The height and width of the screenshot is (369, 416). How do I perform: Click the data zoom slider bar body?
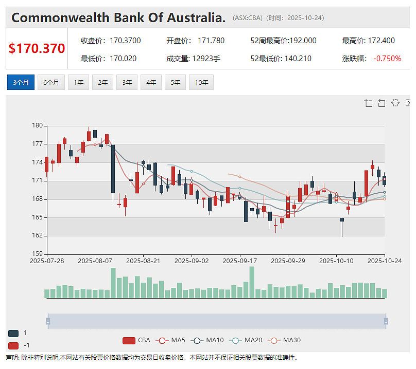(217, 321)
